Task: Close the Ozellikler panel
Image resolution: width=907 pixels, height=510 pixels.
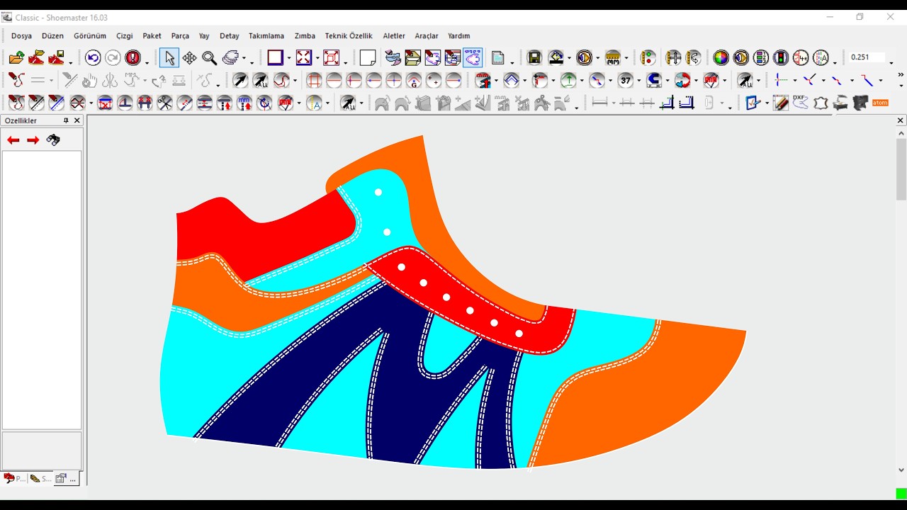Action: (x=77, y=120)
